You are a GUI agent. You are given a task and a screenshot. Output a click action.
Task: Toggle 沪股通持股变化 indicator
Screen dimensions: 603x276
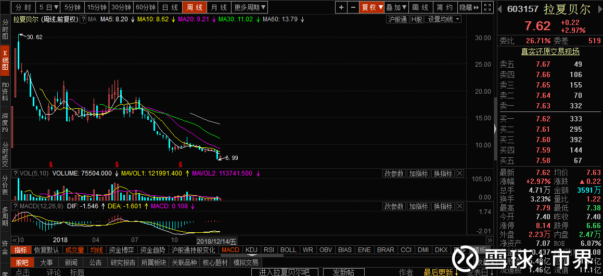pos(194,250)
